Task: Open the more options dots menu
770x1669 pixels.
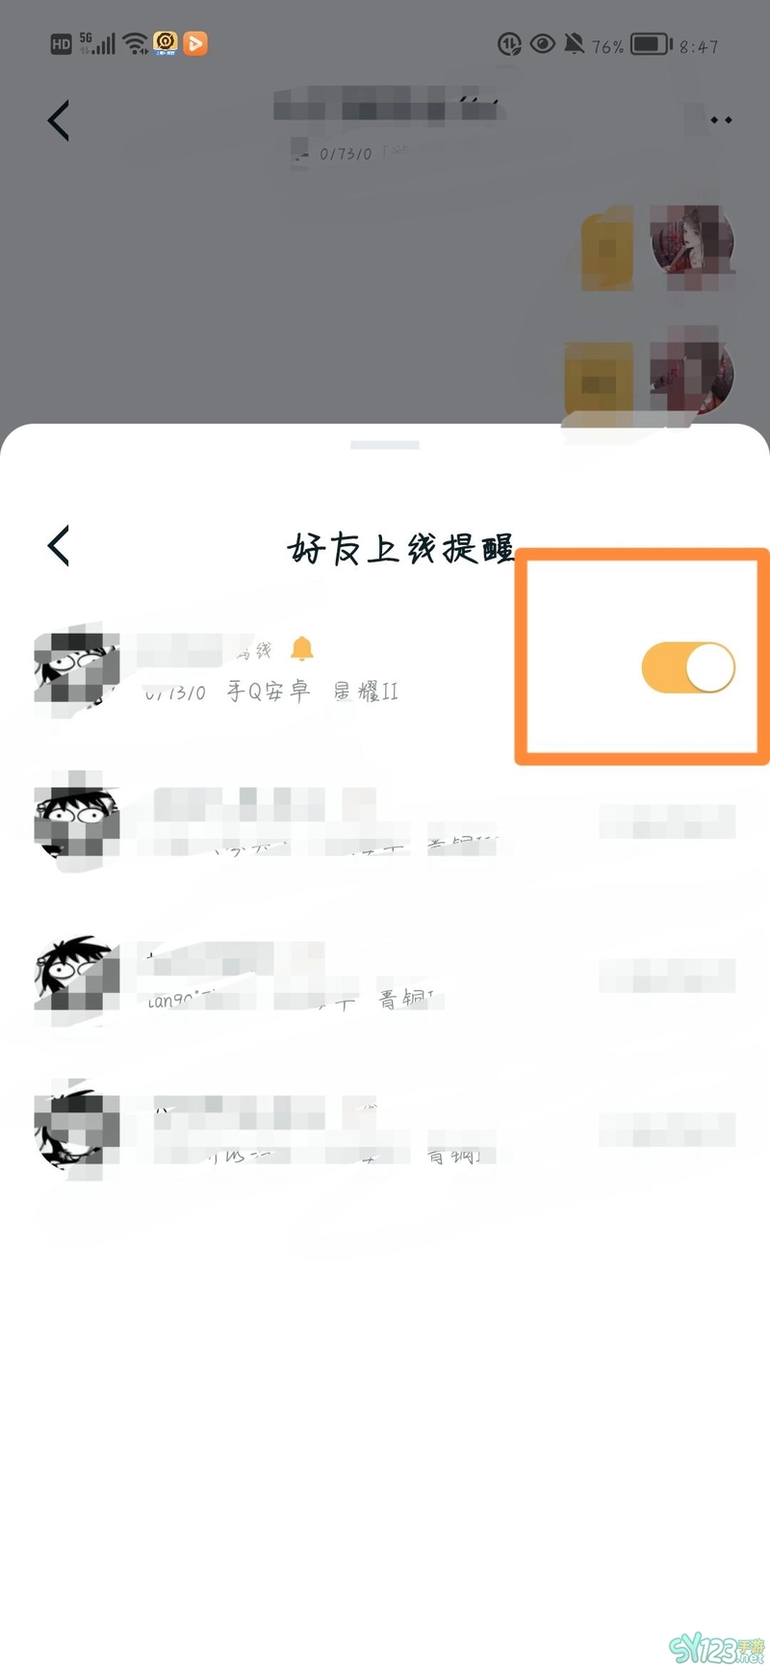Action: pyautogui.click(x=721, y=119)
